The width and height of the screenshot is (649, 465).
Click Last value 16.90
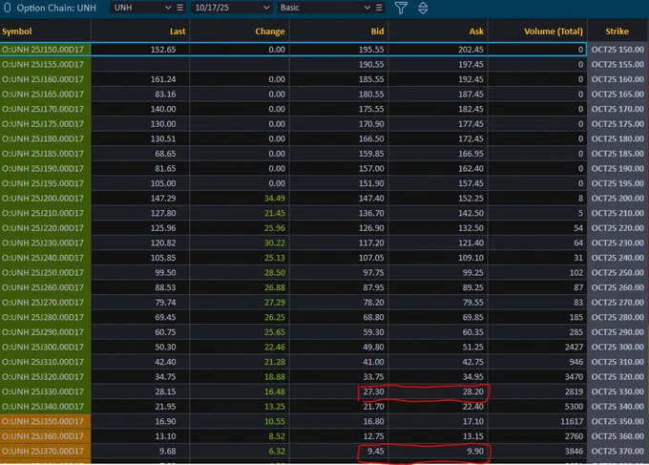coord(165,421)
